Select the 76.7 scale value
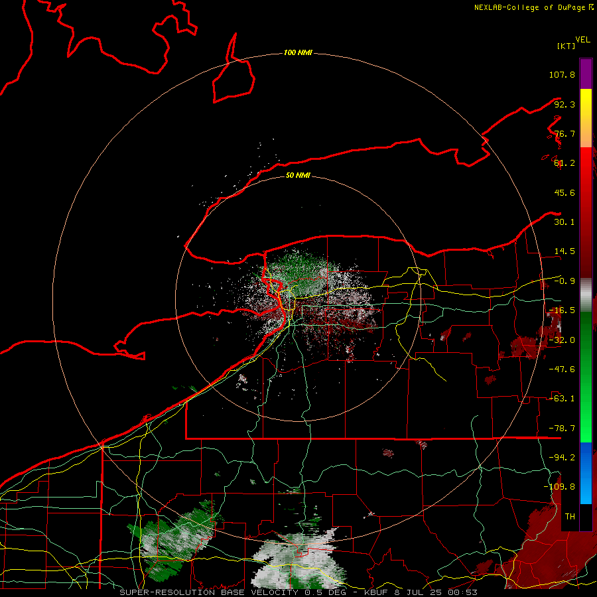597x597 pixels. pos(564,133)
